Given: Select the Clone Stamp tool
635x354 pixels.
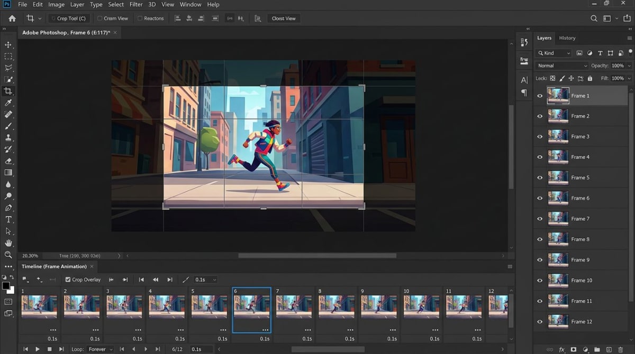Looking at the screenshot, I should tap(8, 137).
